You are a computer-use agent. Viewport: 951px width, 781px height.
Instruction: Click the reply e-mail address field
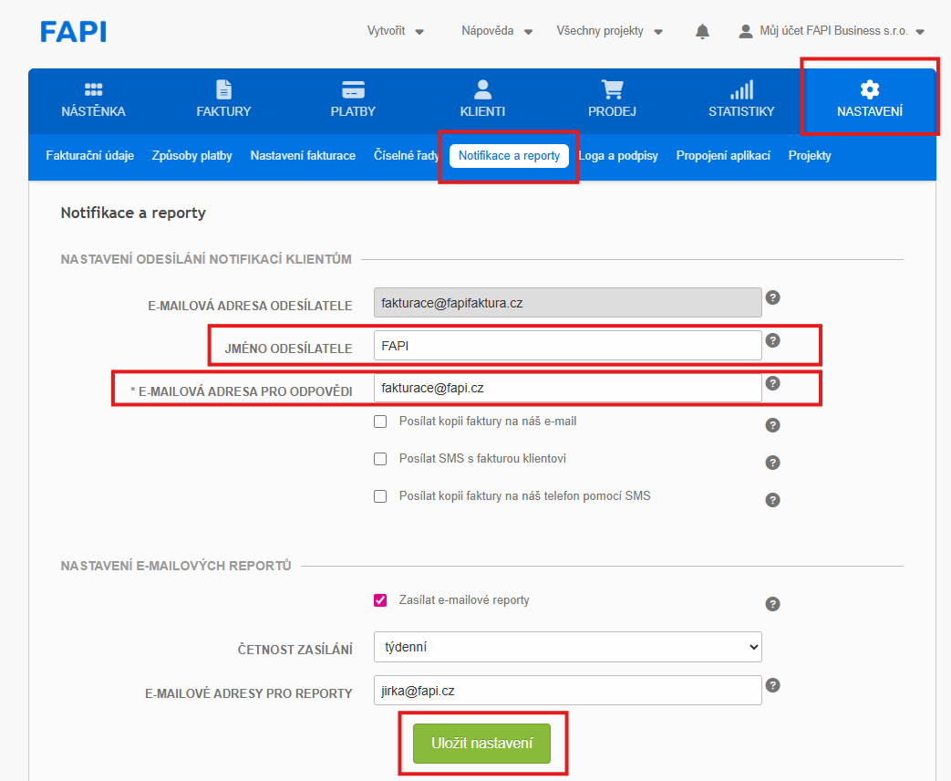(x=568, y=388)
